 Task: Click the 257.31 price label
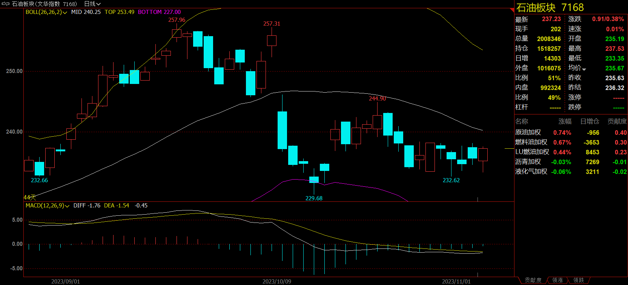pyautogui.click(x=272, y=24)
